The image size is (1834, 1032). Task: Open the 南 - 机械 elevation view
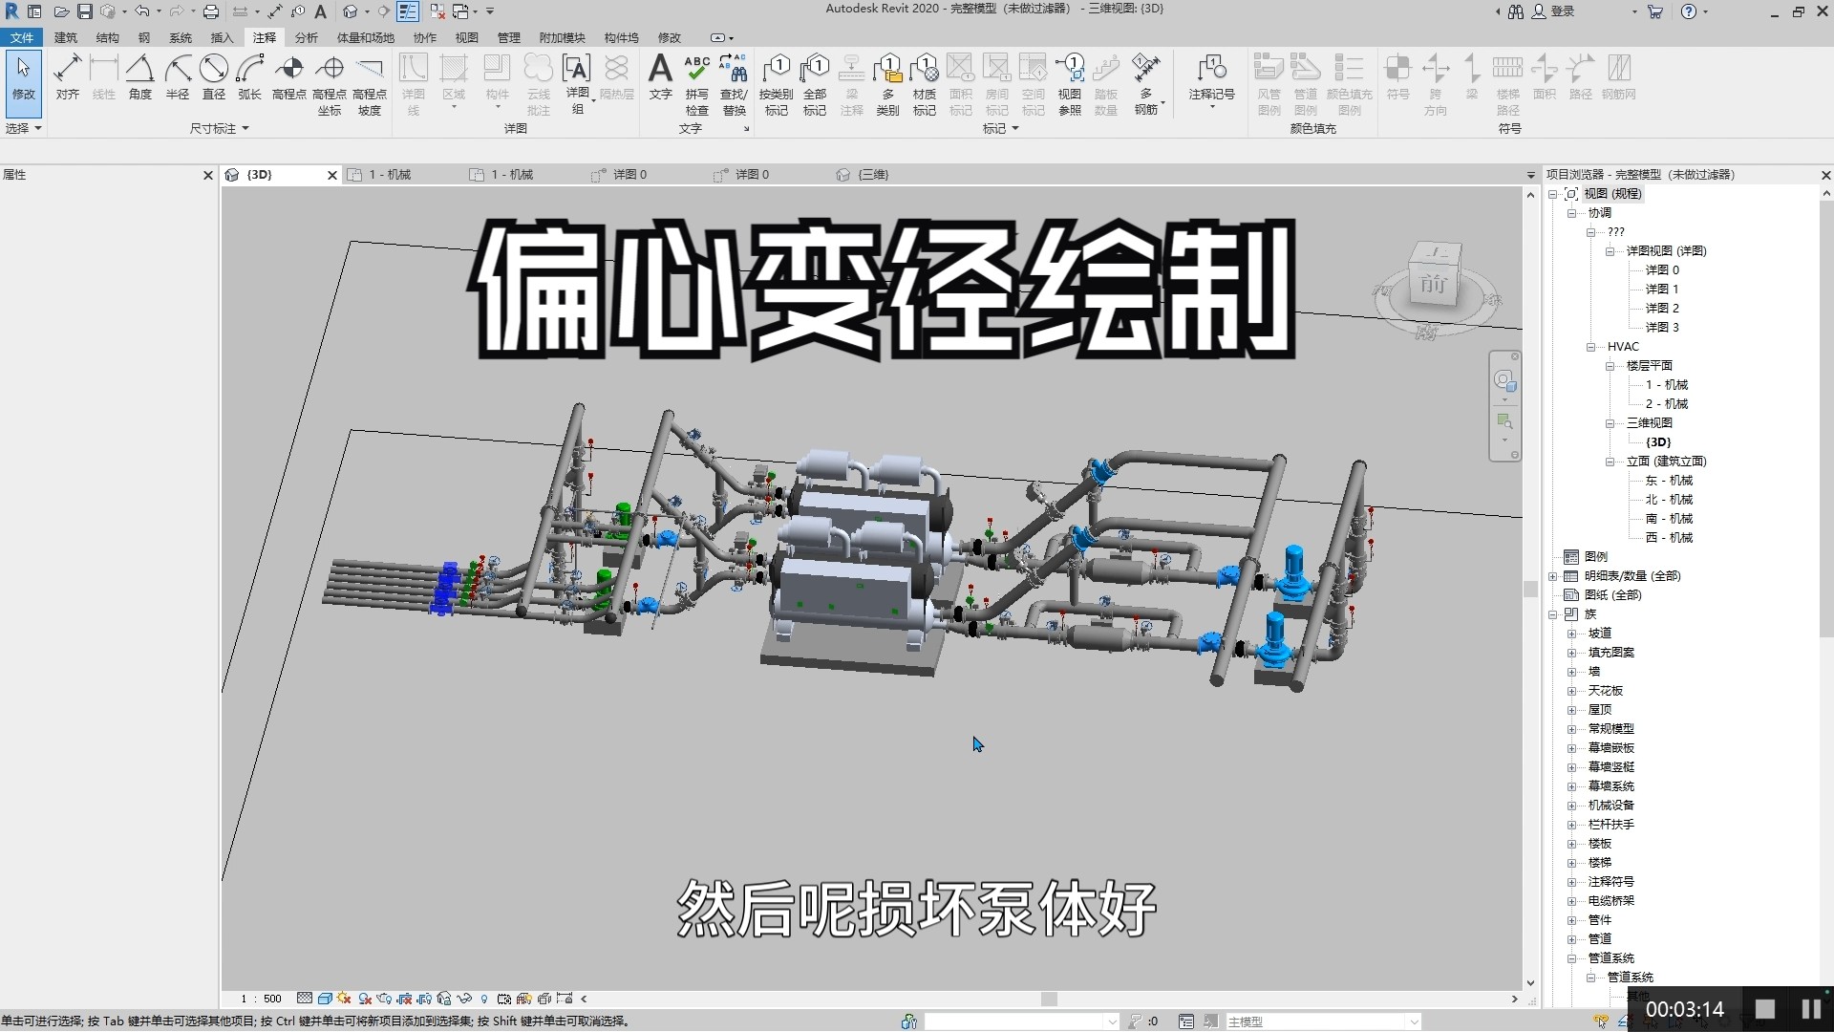1669,519
